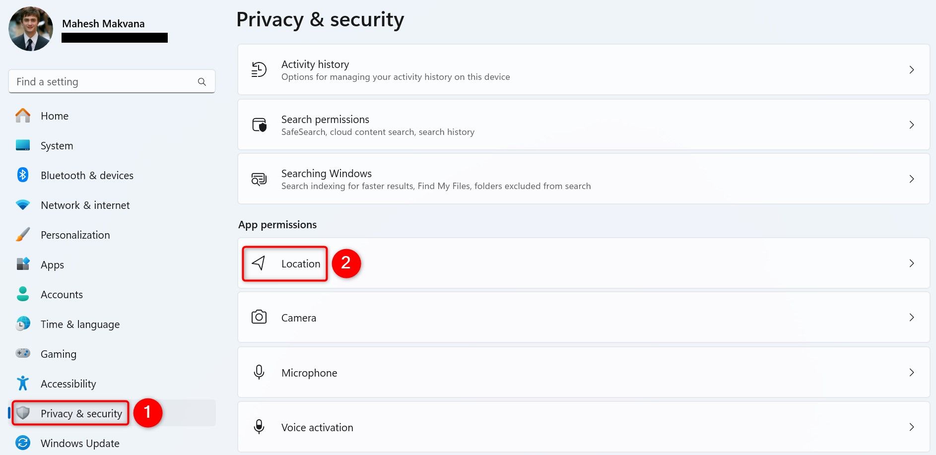Expand Activity history with its chevron
Viewport: 936px width, 455px height.
coord(912,70)
